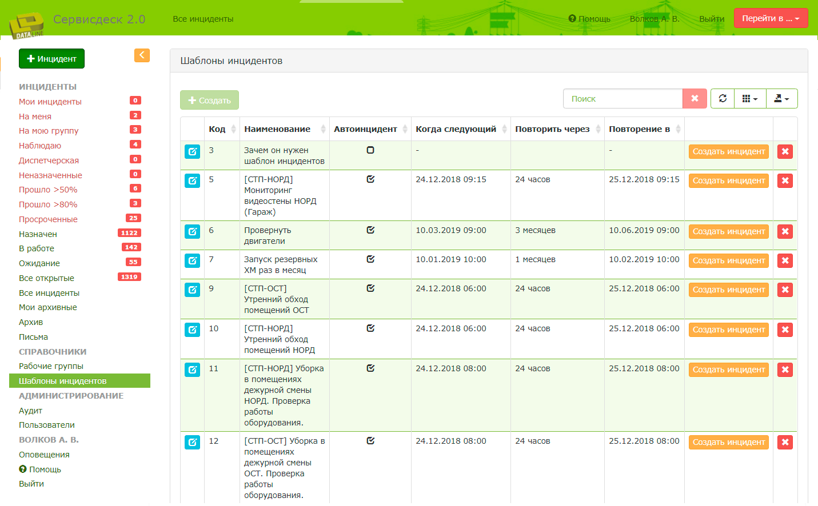818x506 pixels.
Task: Open 'В работе' incidents list
Action: (x=37, y=248)
